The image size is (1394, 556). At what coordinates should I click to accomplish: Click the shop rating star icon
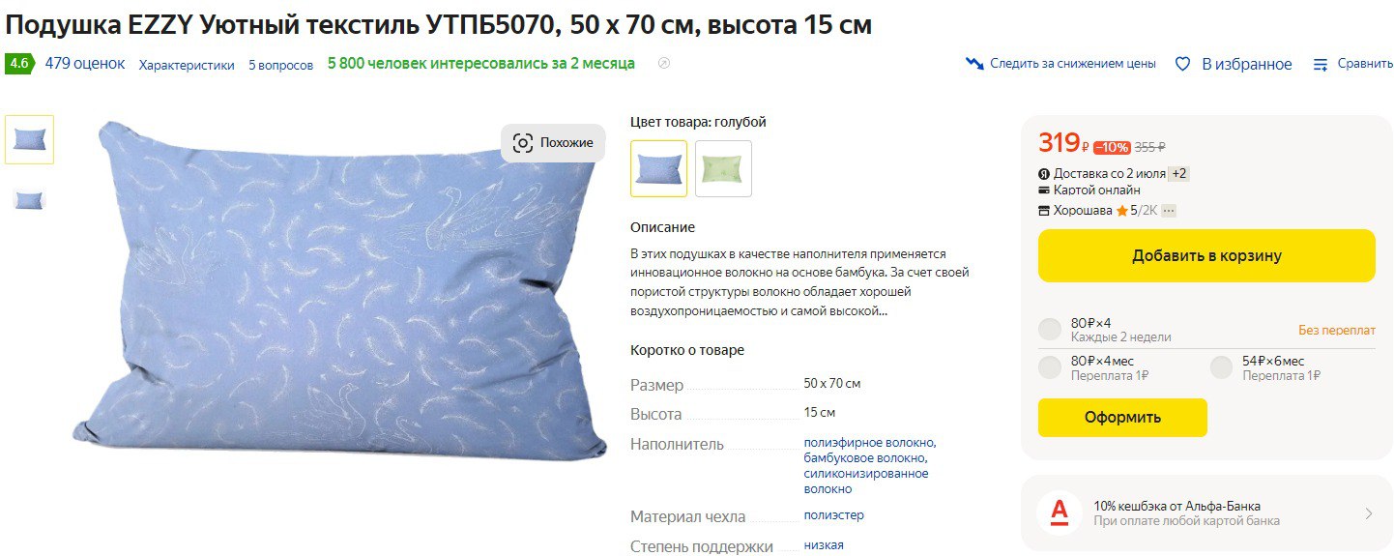tap(1121, 211)
